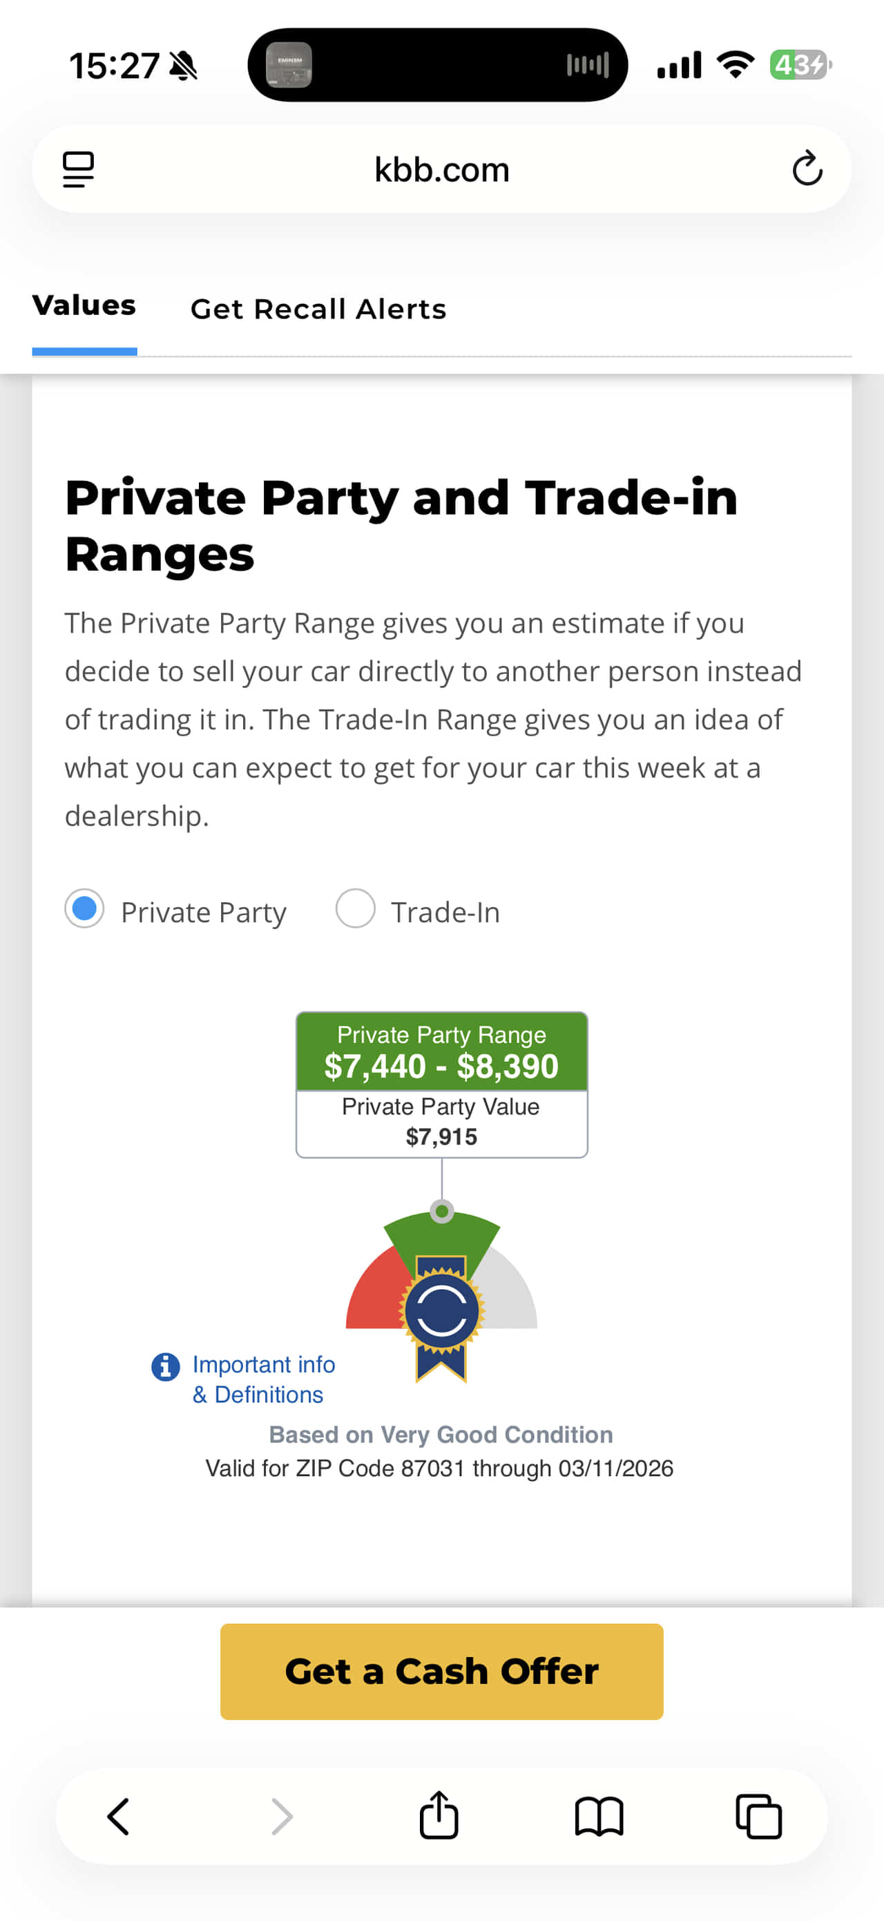This screenshot has height=1921, width=884.
Task: Select the Private Party radio button
Action: click(84, 910)
